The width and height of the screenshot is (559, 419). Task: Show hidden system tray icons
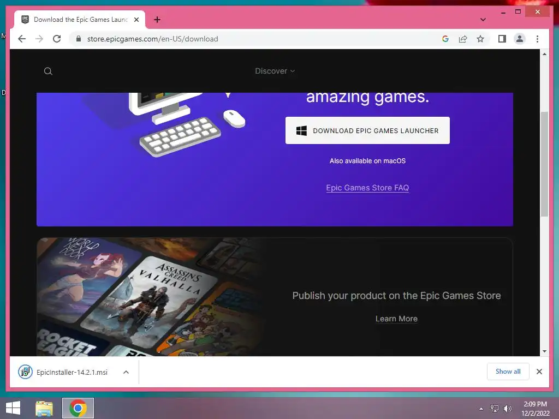[x=481, y=409]
